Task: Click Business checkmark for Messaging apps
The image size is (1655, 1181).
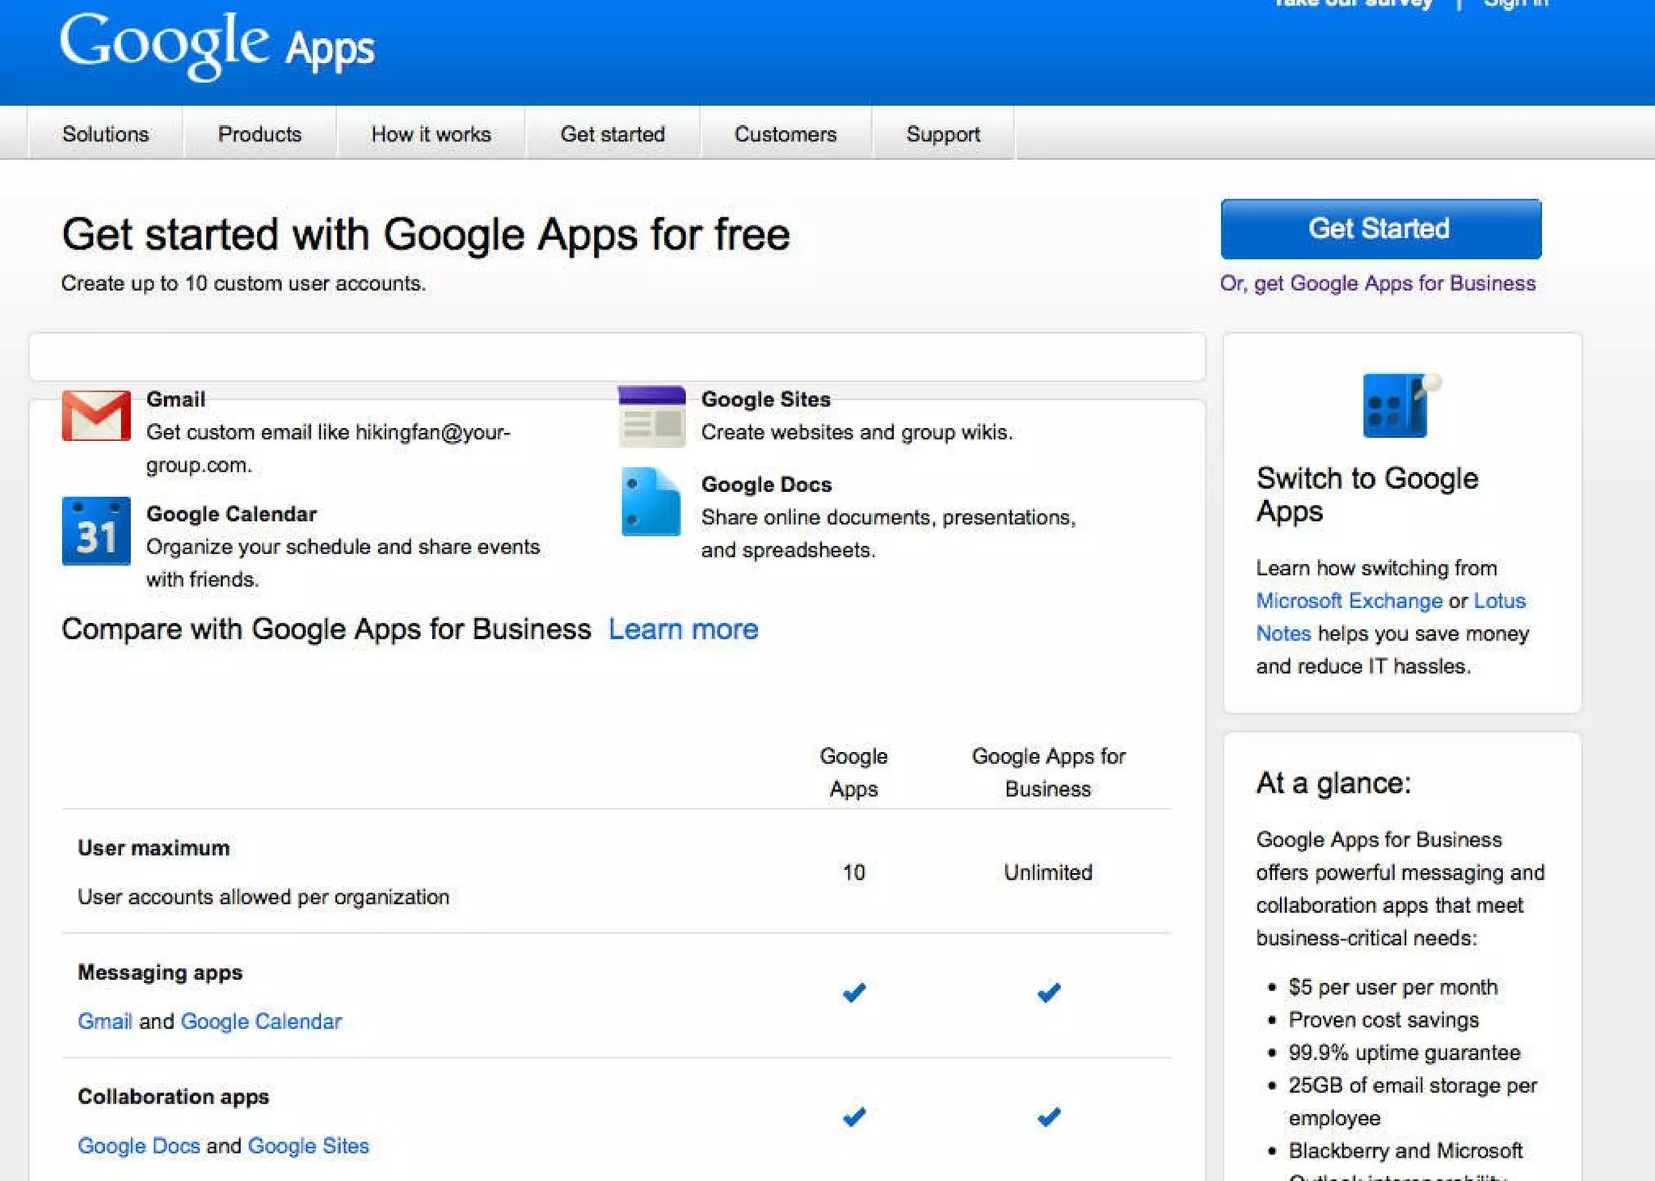Action: [1048, 992]
